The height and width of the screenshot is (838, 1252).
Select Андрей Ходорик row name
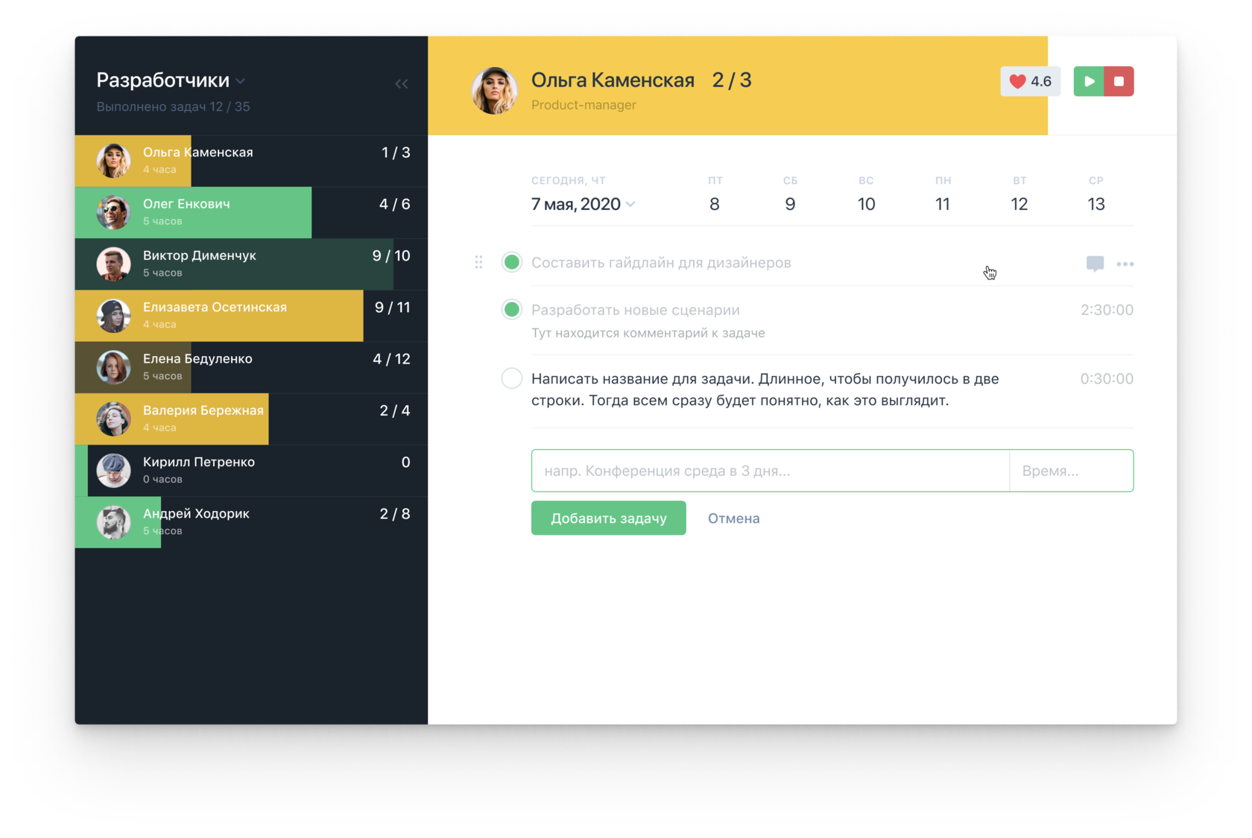point(196,513)
